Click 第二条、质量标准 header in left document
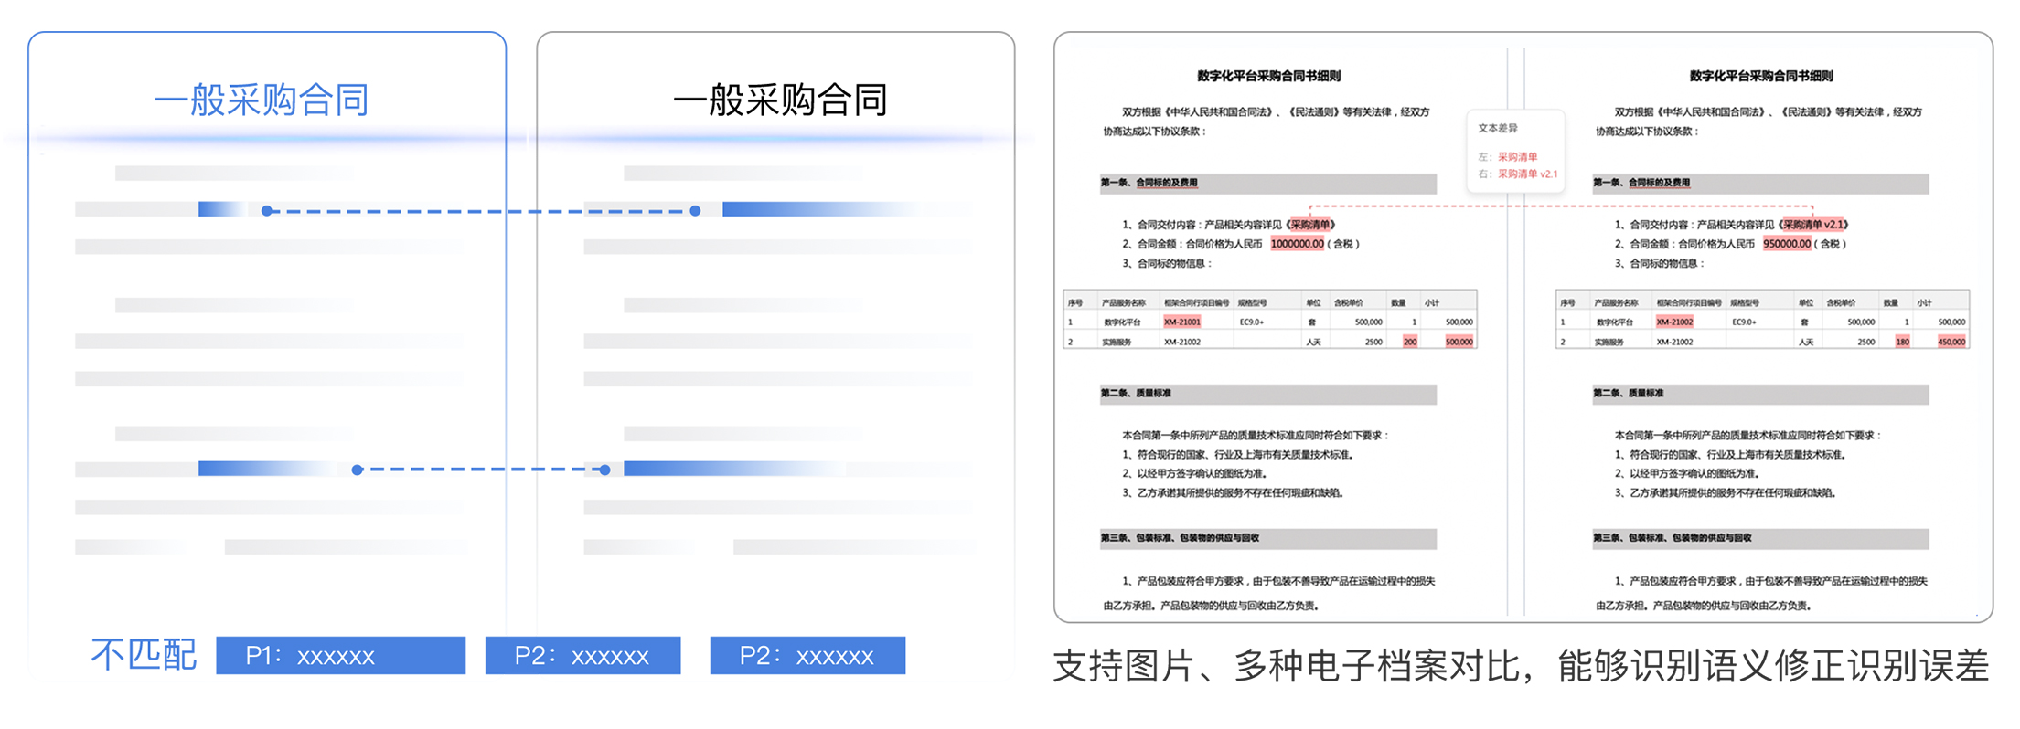The height and width of the screenshot is (729, 2020). point(1136,394)
